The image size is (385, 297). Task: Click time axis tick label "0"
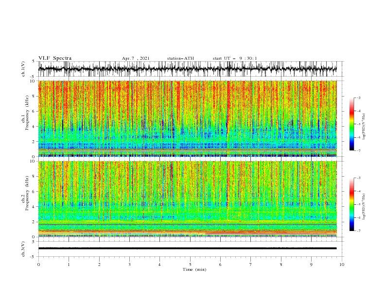click(38, 264)
